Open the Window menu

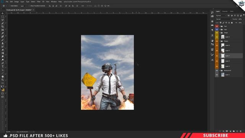[54, 2]
